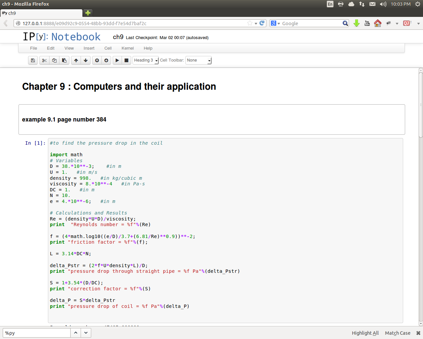The width and height of the screenshot is (423, 339).
Task: Click the green downloads arrow in Firefox
Action: [x=356, y=23]
